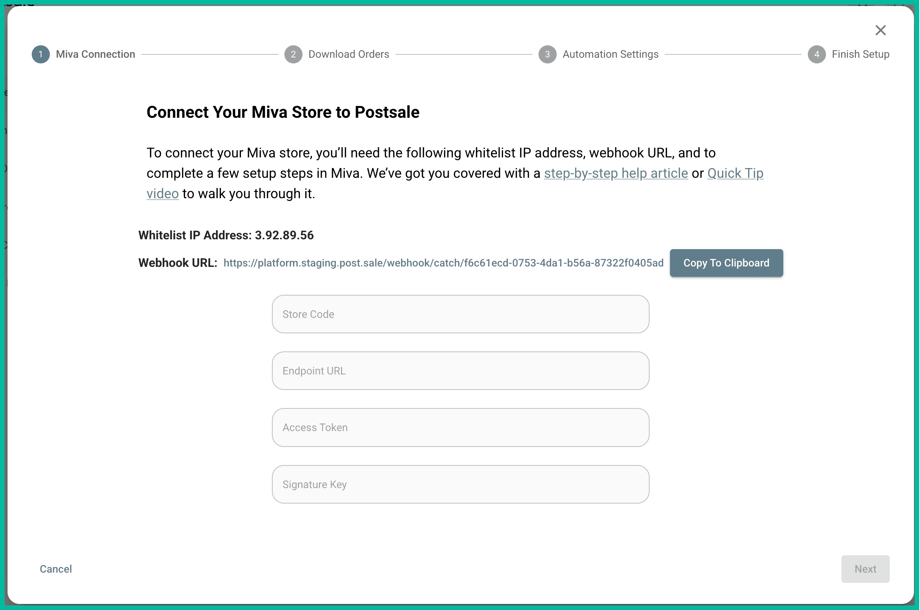920x610 pixels.
Task: Click the step 4 Finish Setup circle
Action: tap(816, 54)
